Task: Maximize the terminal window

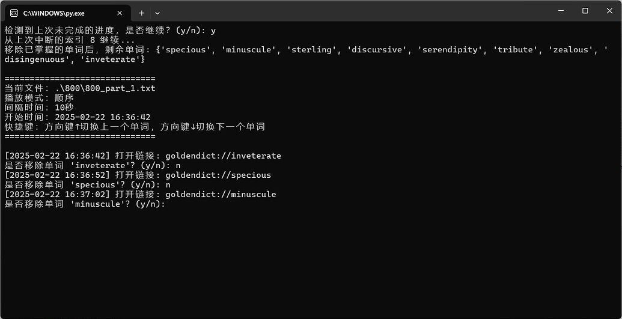Action: tap(585, 11)
